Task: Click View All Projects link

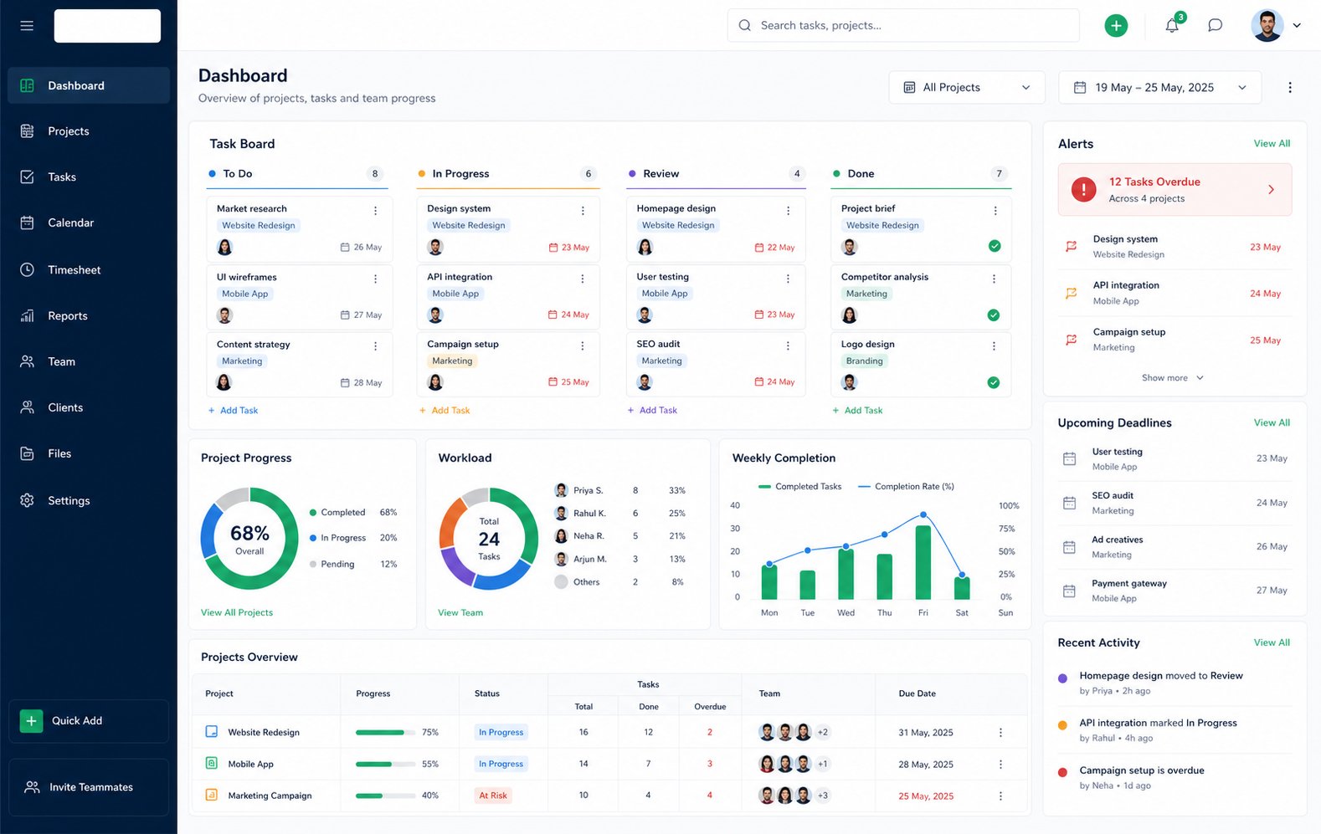Action: pos(237,612)
